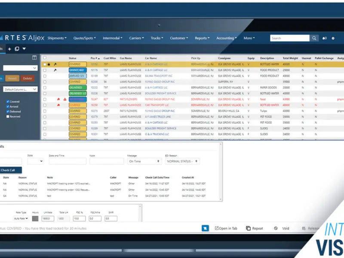Open the Auto Rate type dropdown
Viewport: 344px width, 258px height.
(x=21, y=218)
